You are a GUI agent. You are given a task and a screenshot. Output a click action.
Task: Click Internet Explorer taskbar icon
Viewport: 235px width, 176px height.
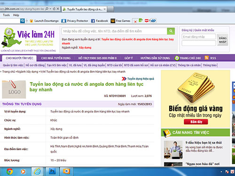[x=37, y=171]
